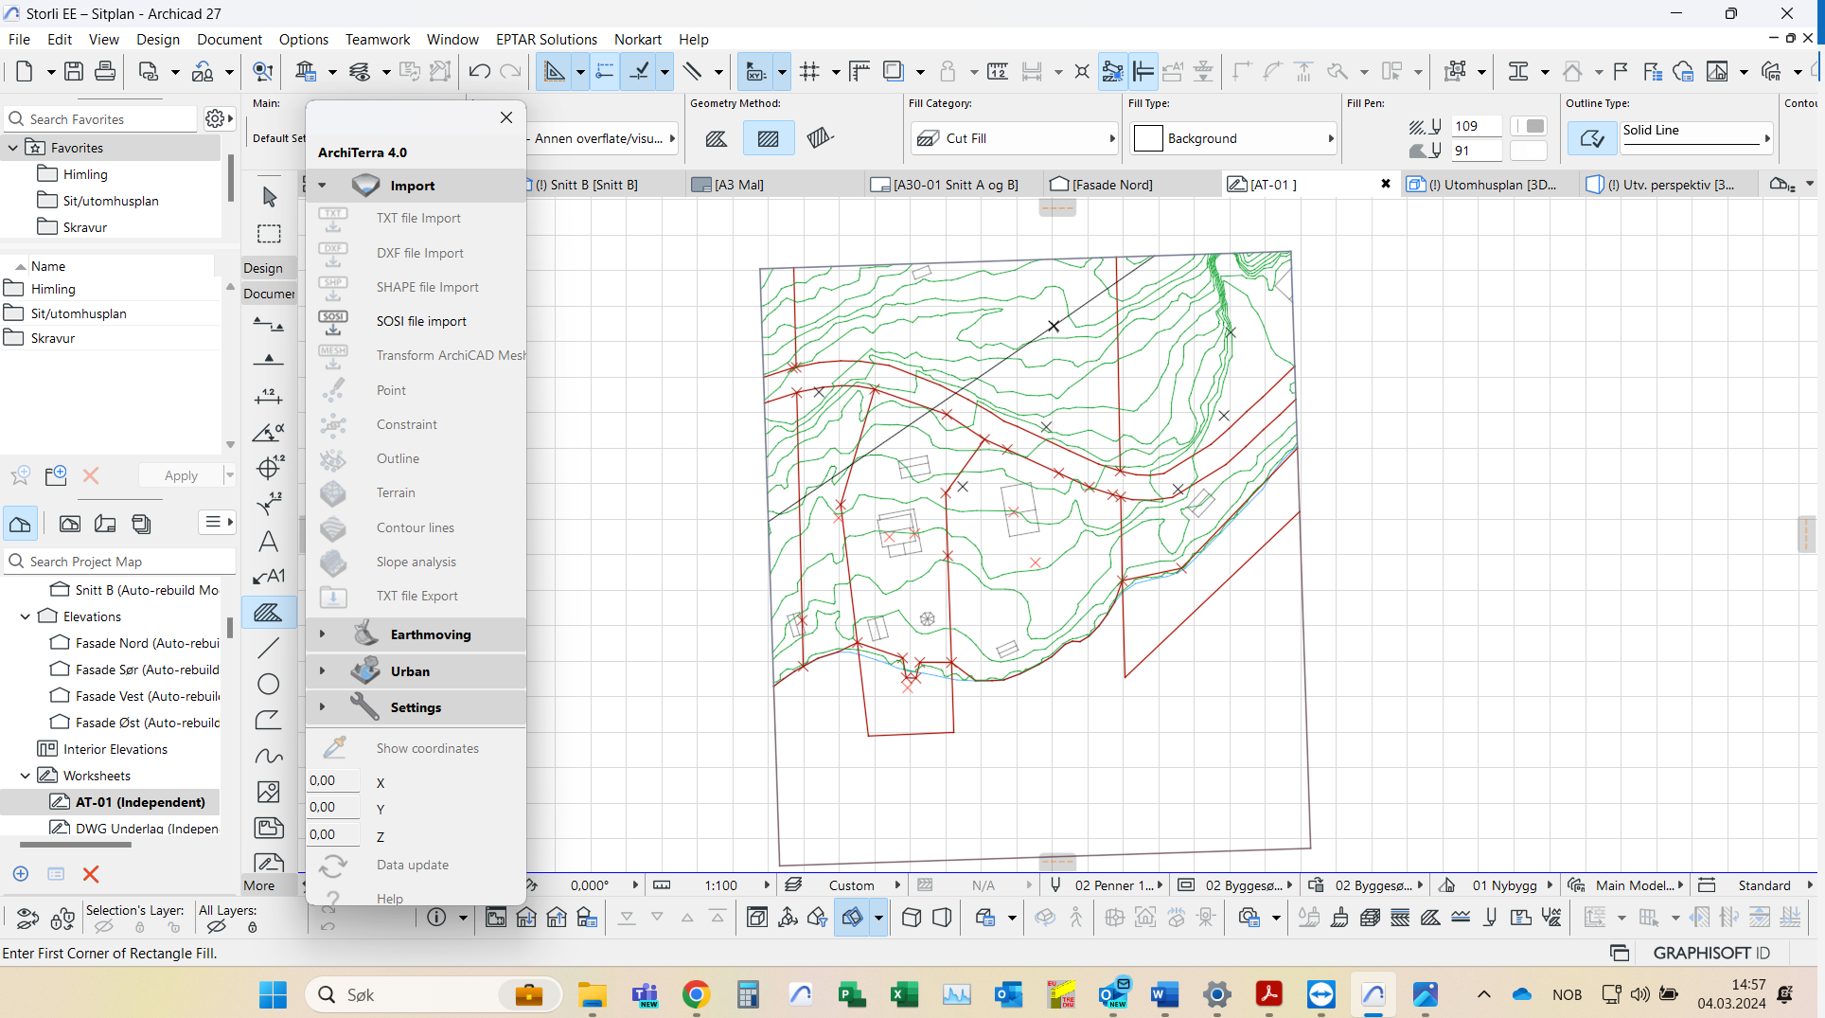Open the Cut Fill category dropdown
The width and height of the screenshot is (1825, 1018).
pos(1015,138)
